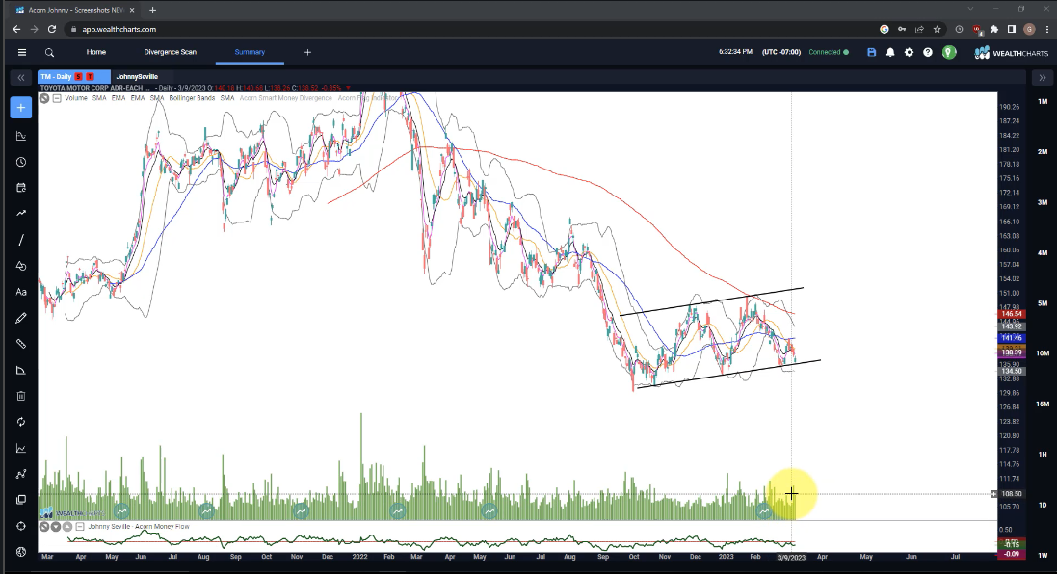Open the JohnnySeville tab
Screen dimensions: 1057x574
coord(137,77)
